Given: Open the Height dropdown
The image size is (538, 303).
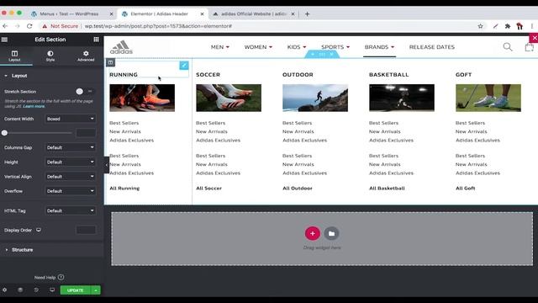Looking at the screenshot, I should (x=71, y=162).
